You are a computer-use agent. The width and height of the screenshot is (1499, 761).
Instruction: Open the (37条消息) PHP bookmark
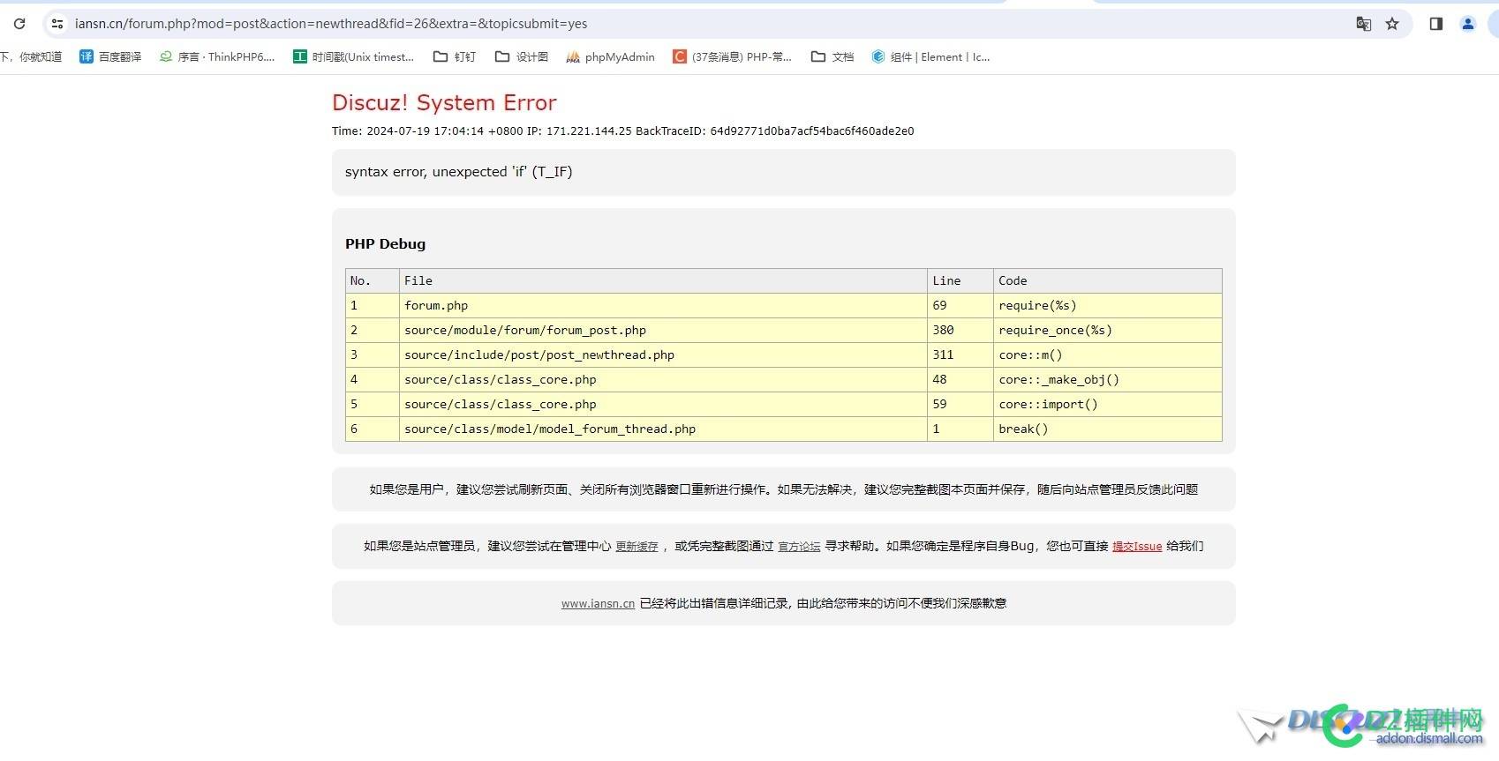(x=732, y=56)
